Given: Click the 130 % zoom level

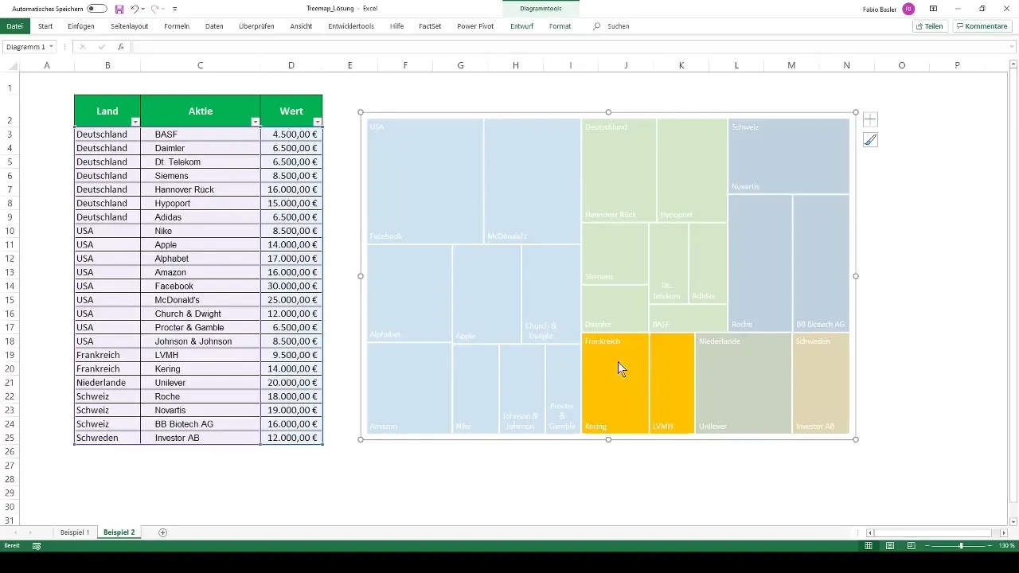Looking at the screenshot, I should pyautogui.click(x=1007, y=546).
